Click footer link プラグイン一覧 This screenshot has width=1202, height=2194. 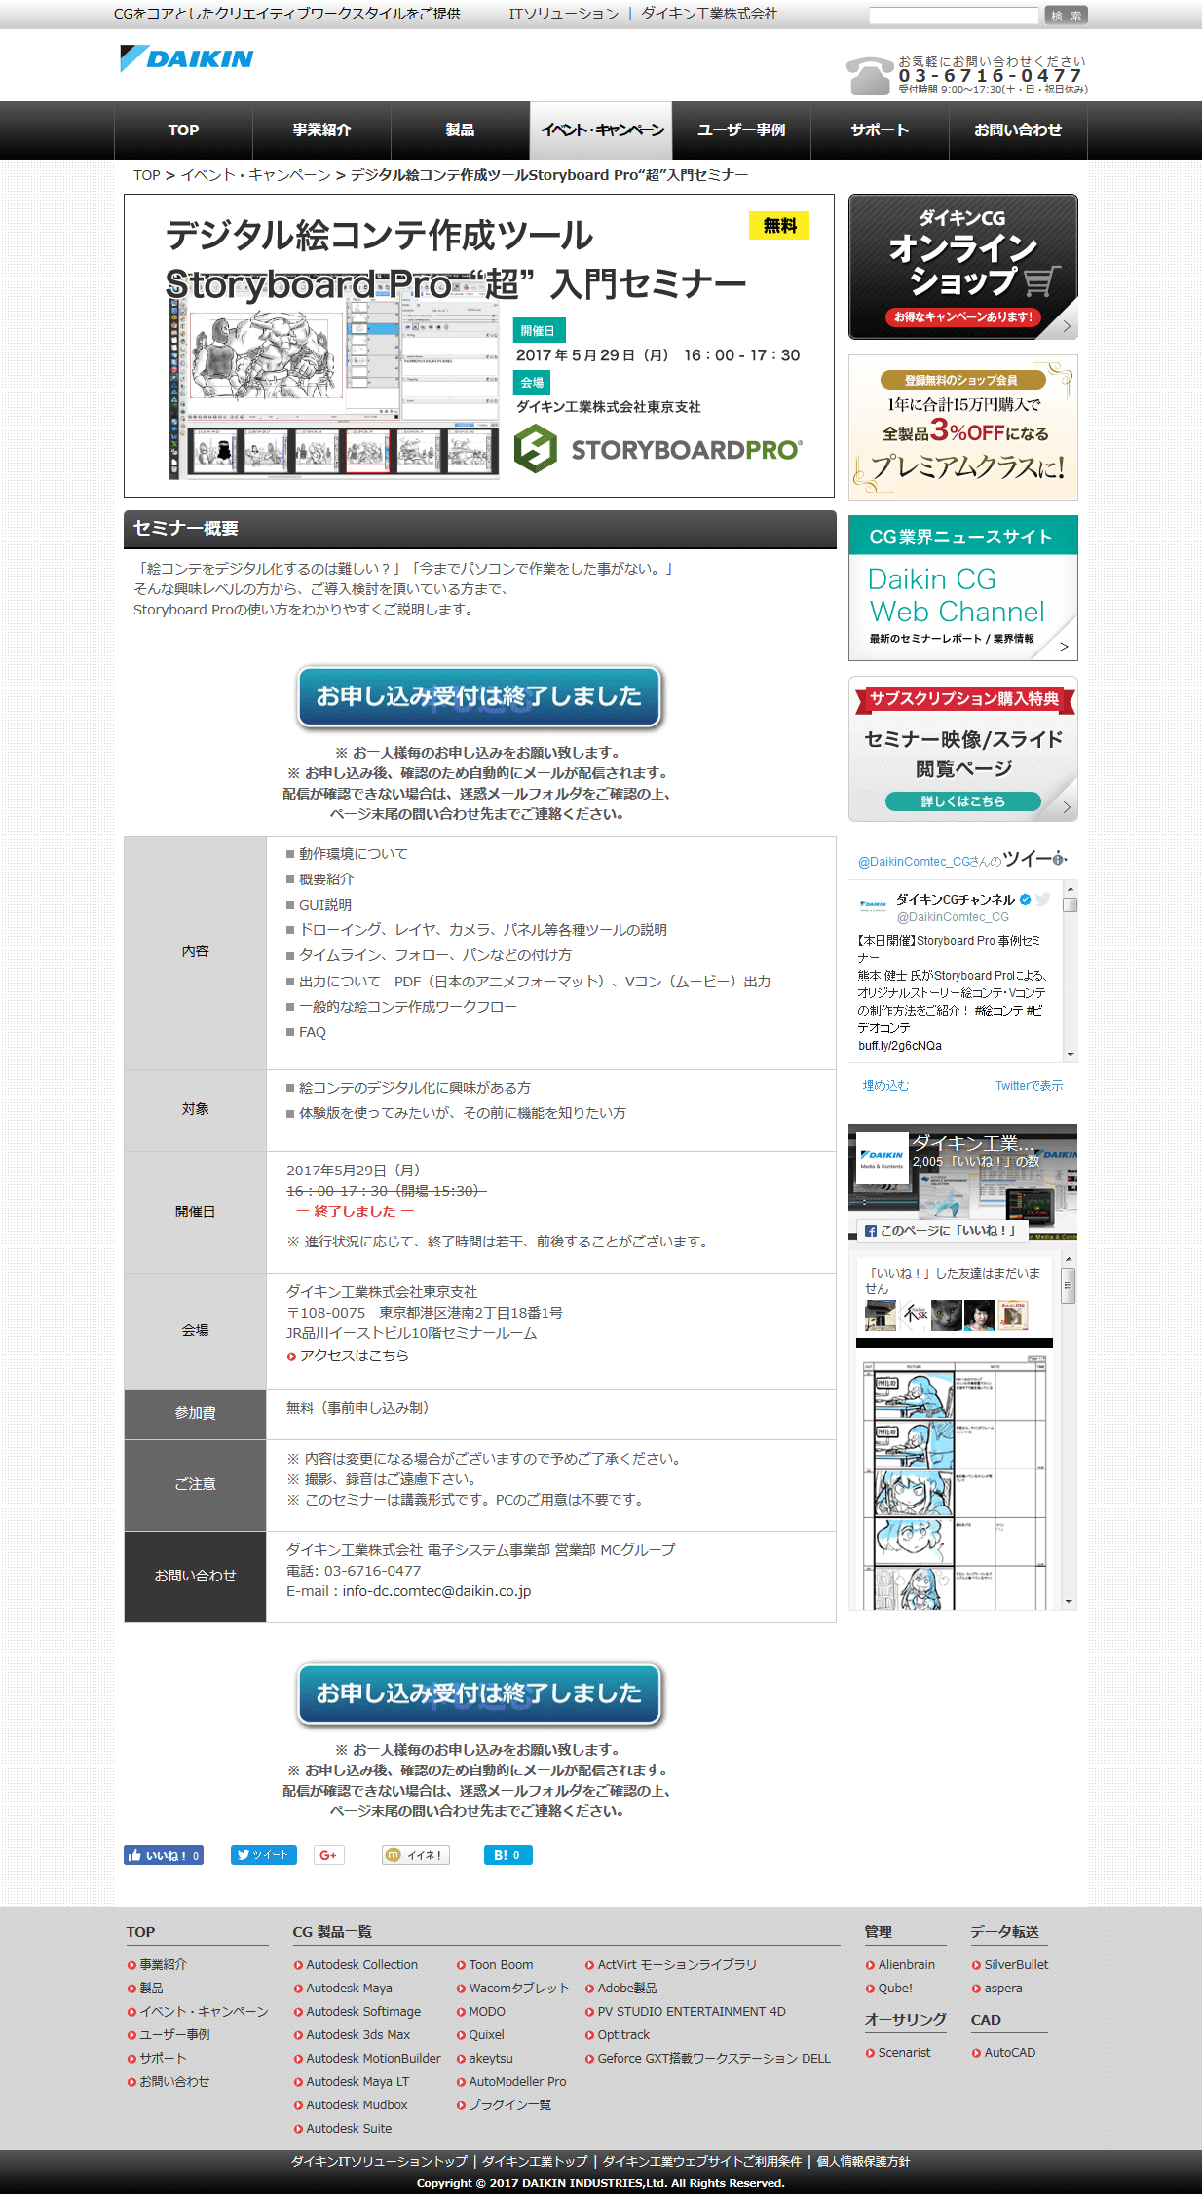(x=509, y=2105)
